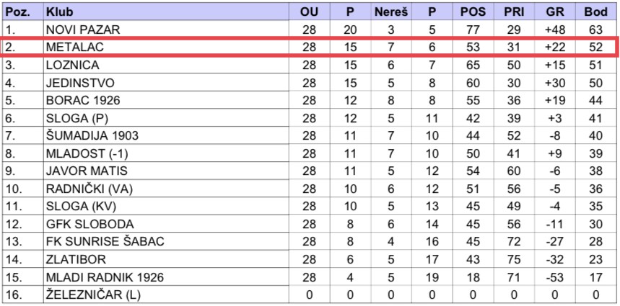
Task: Select the MLADI RADNIK 1926 cell
Action: pos(104,276)
